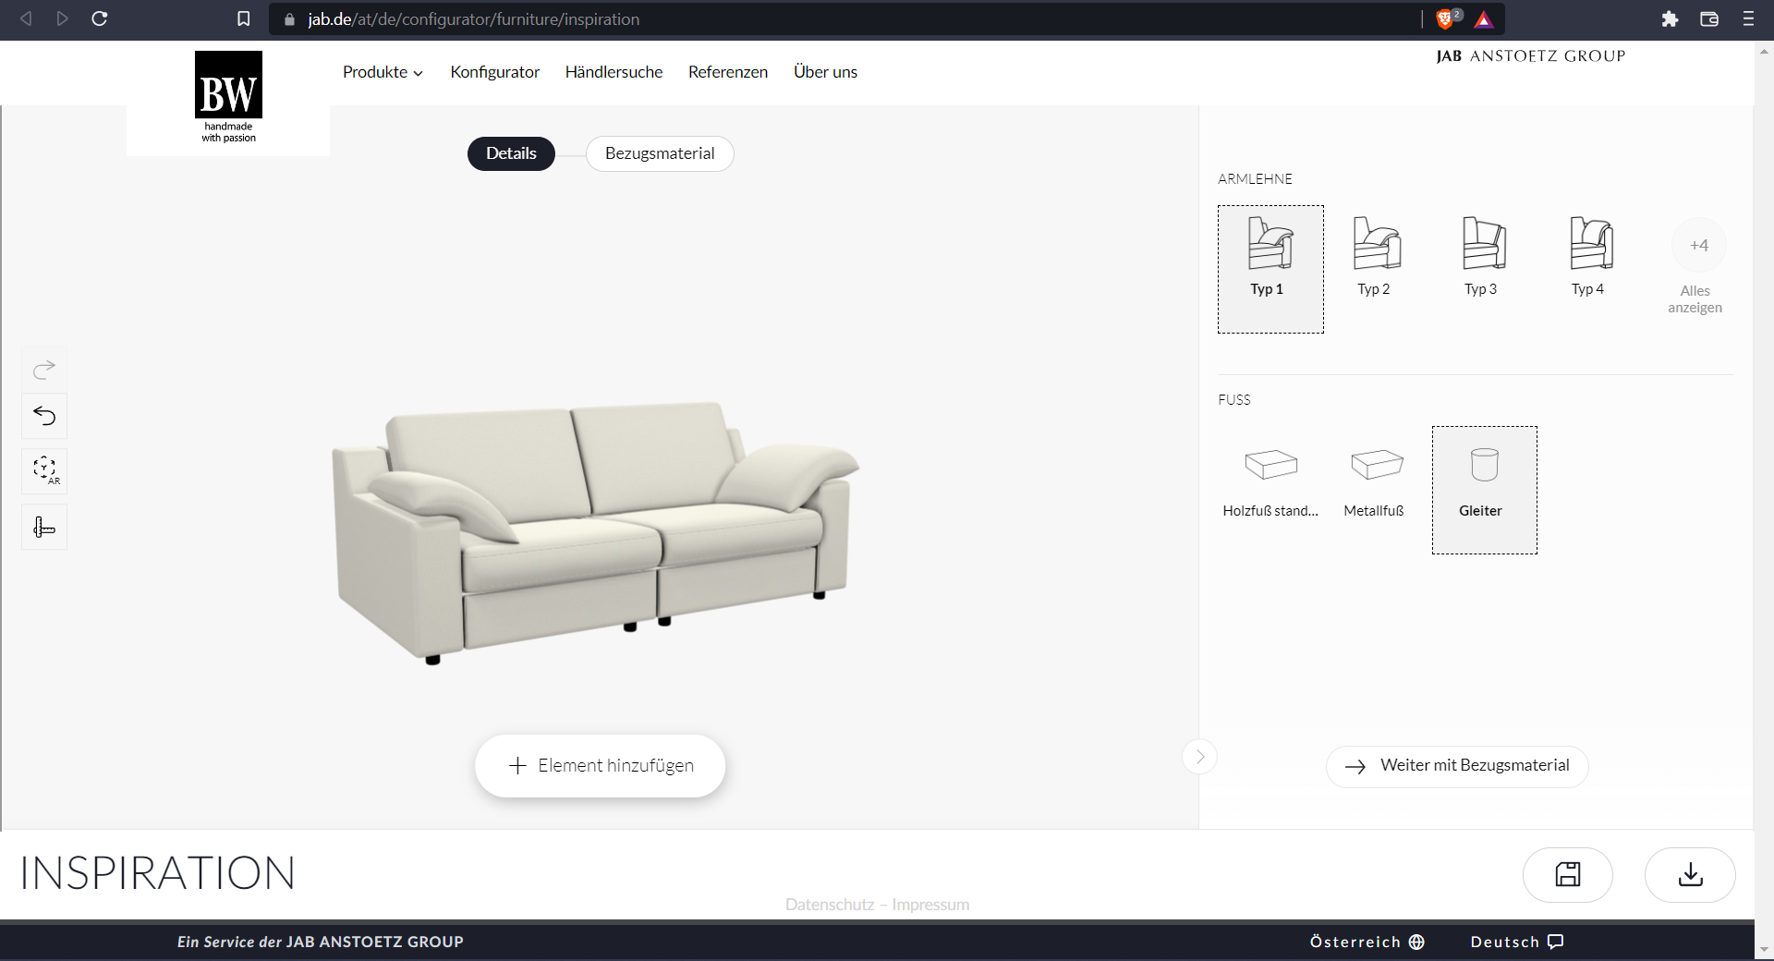Download the configuration

pos(1690,875)
